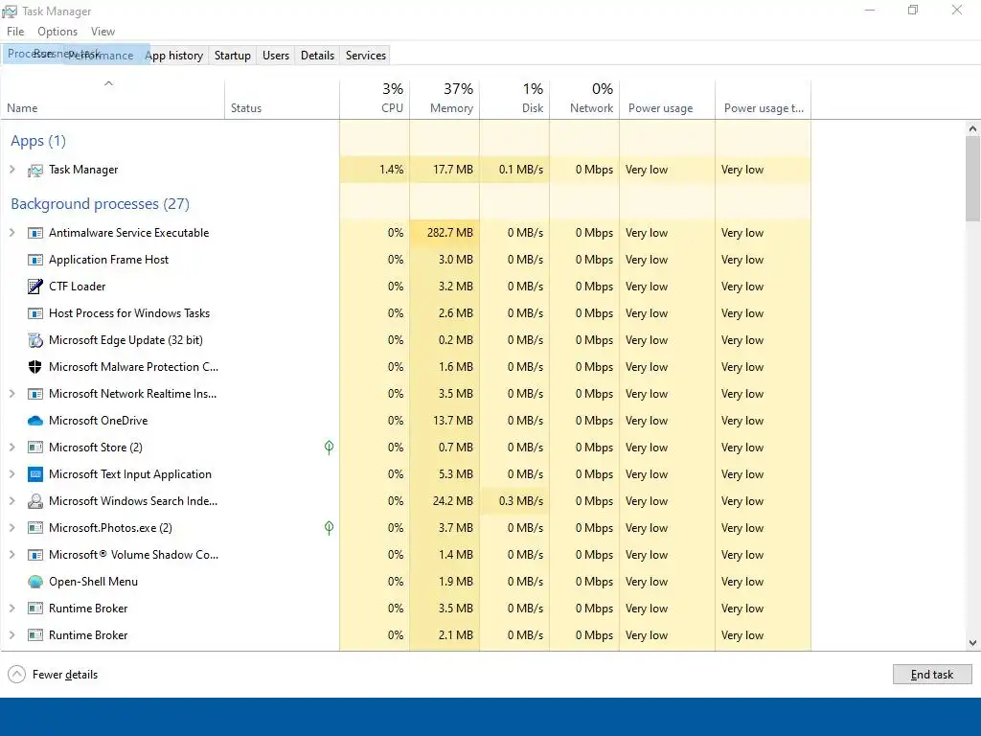Expand Microsoft.Photos.exe (2) group
Image resolution: width=981 pixels, height=736 pixels.
11,528
